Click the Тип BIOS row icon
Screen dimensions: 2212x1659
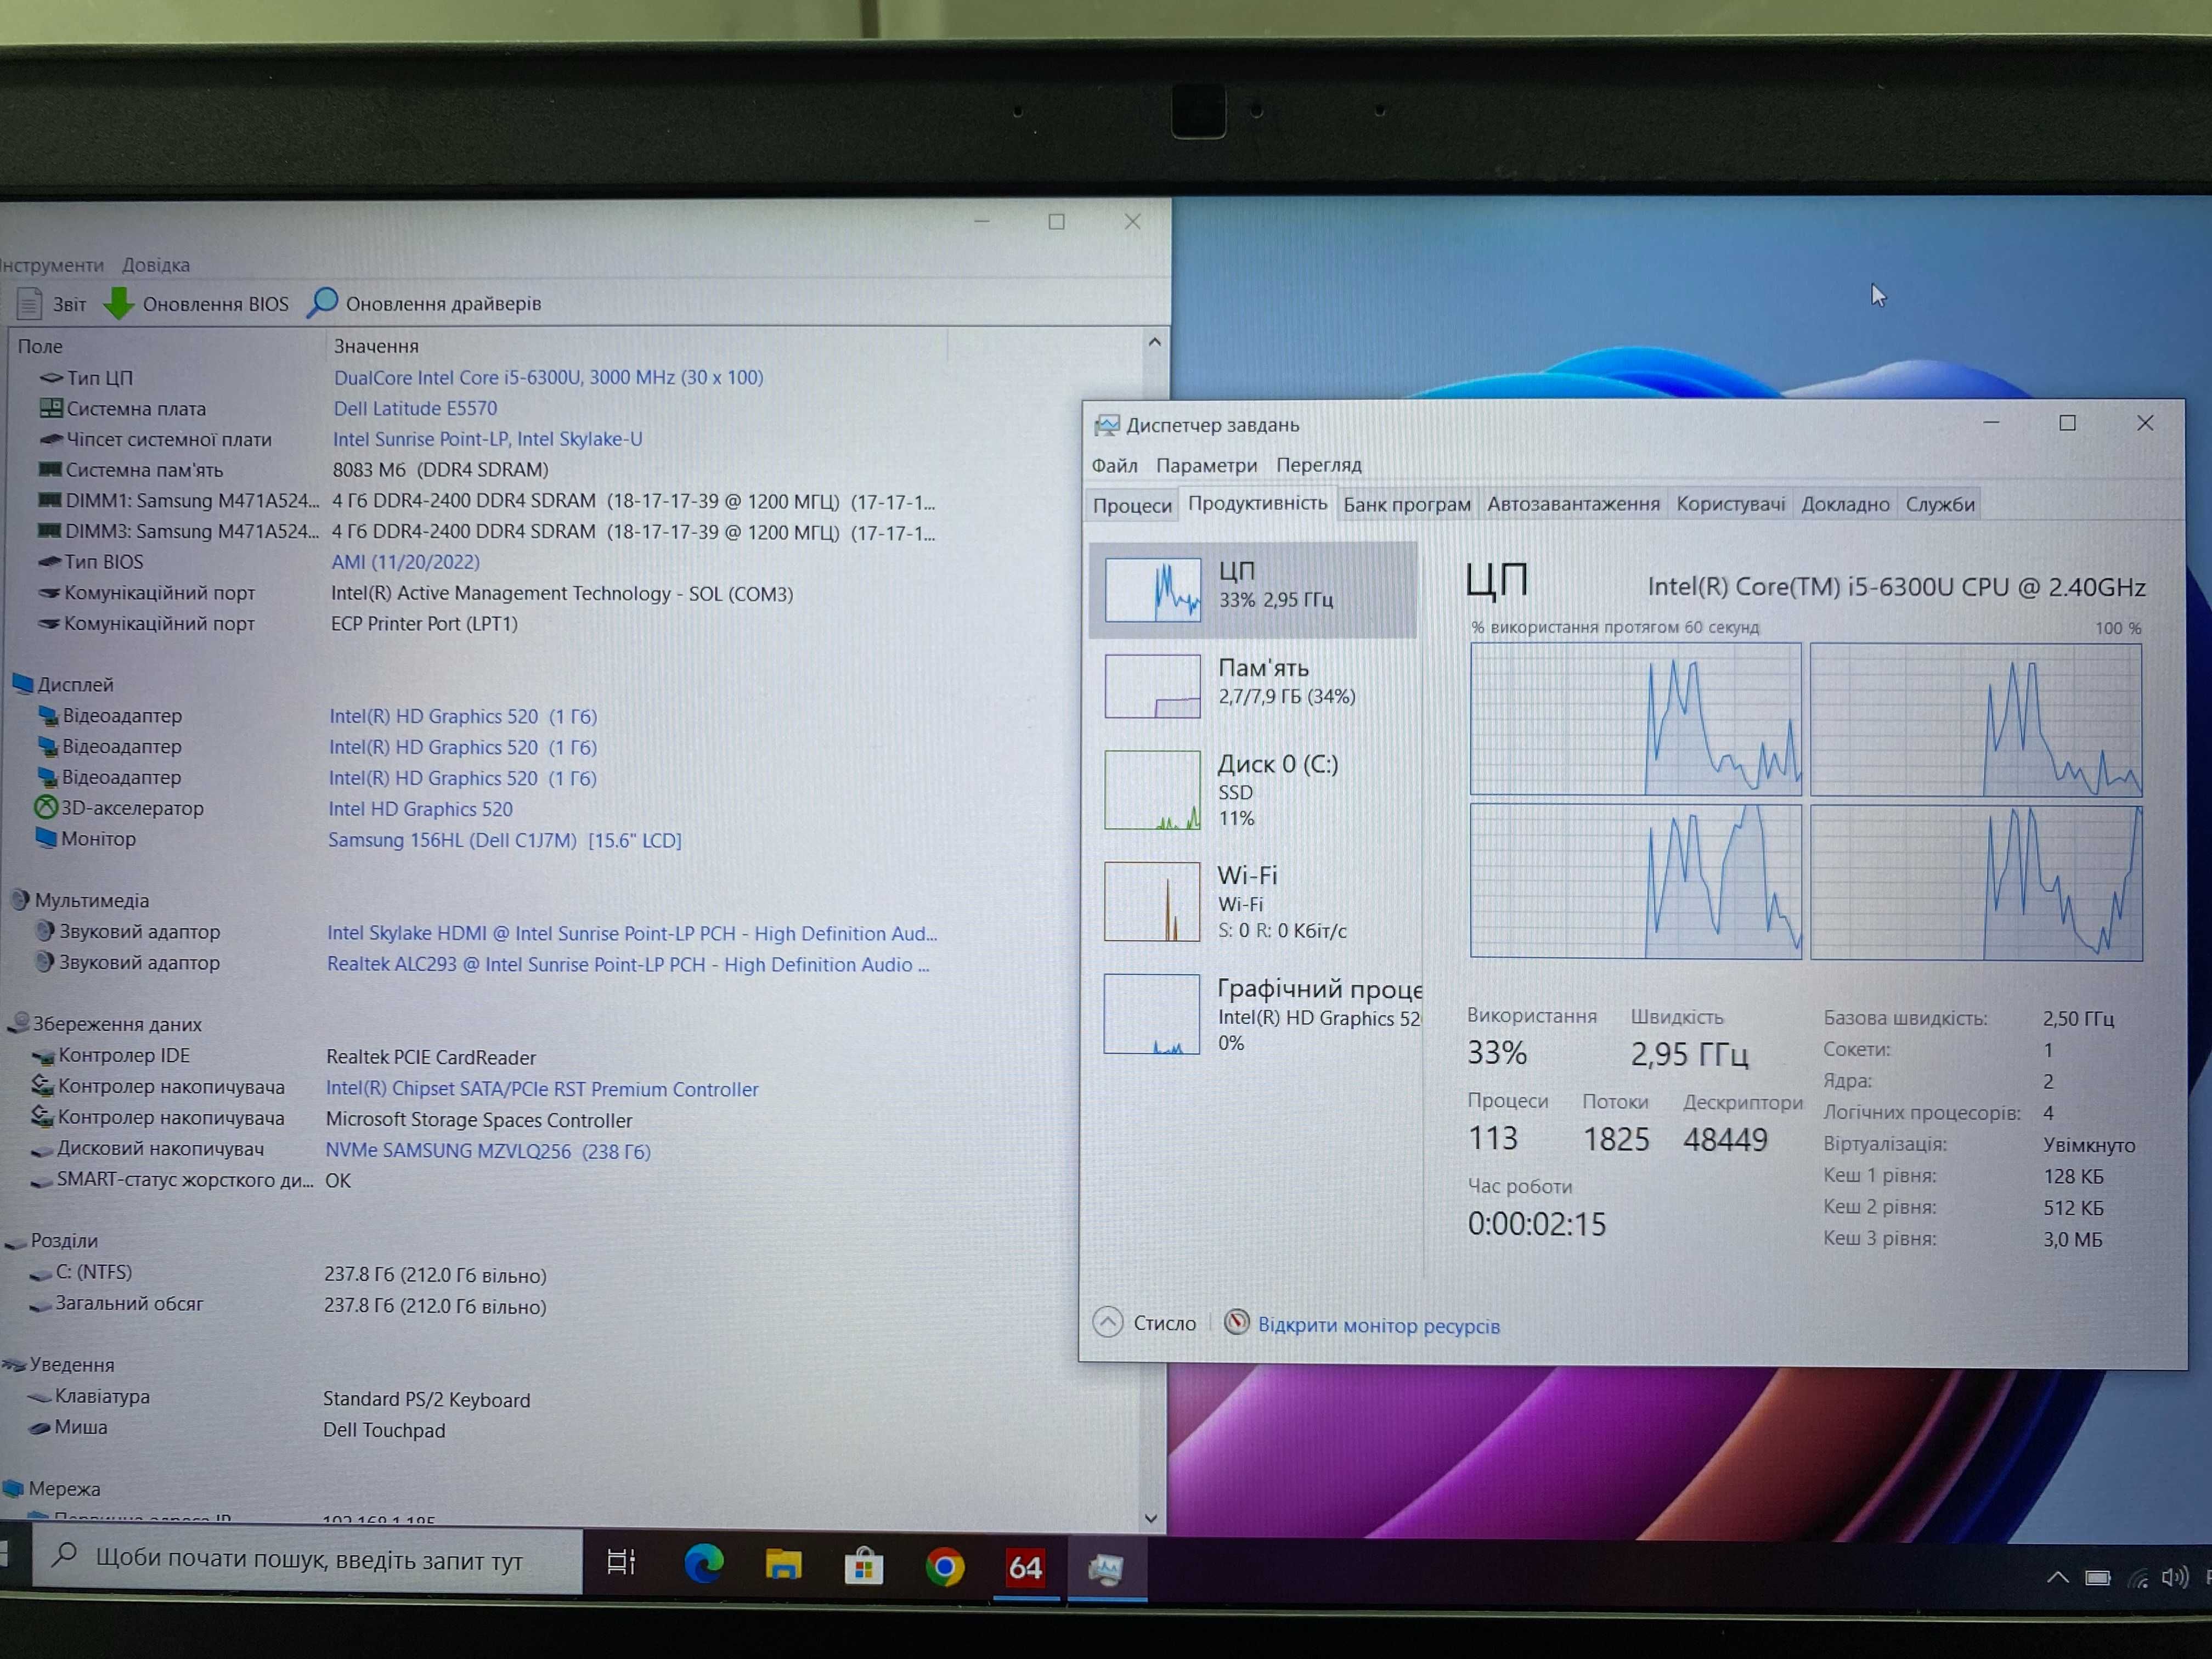point(50,562)
